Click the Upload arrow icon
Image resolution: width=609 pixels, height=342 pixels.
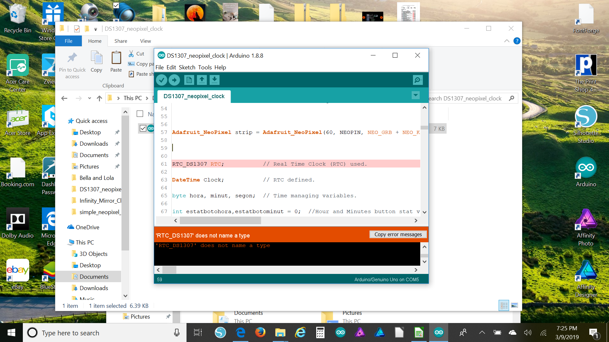tap(174, 80)
